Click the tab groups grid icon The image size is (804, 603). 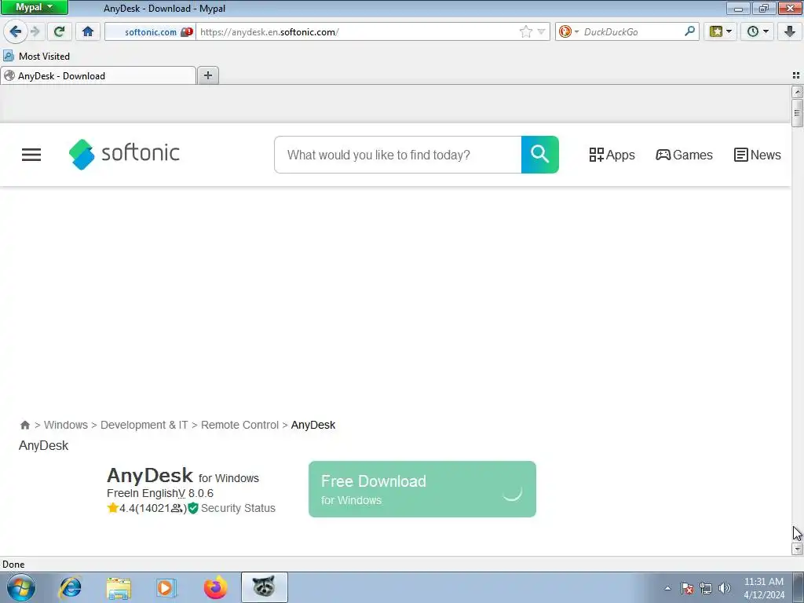click(x=796, y=75)
